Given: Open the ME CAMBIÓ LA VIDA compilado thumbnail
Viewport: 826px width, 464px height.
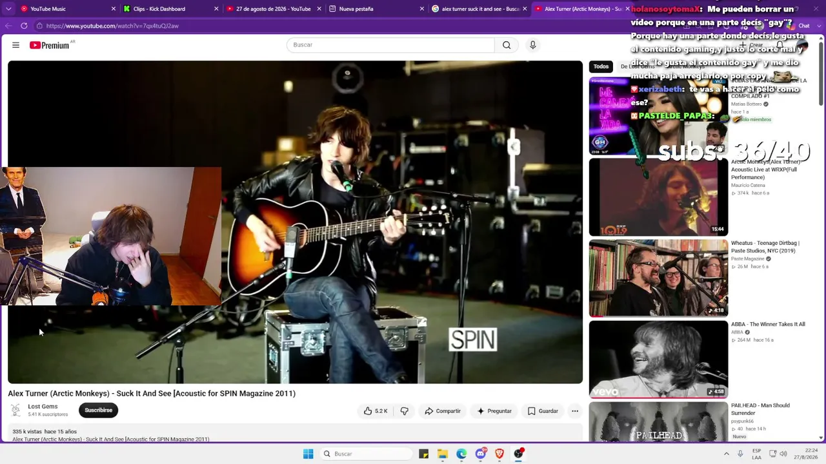Looking at the screenshot, I should click(x=658, y=116).
